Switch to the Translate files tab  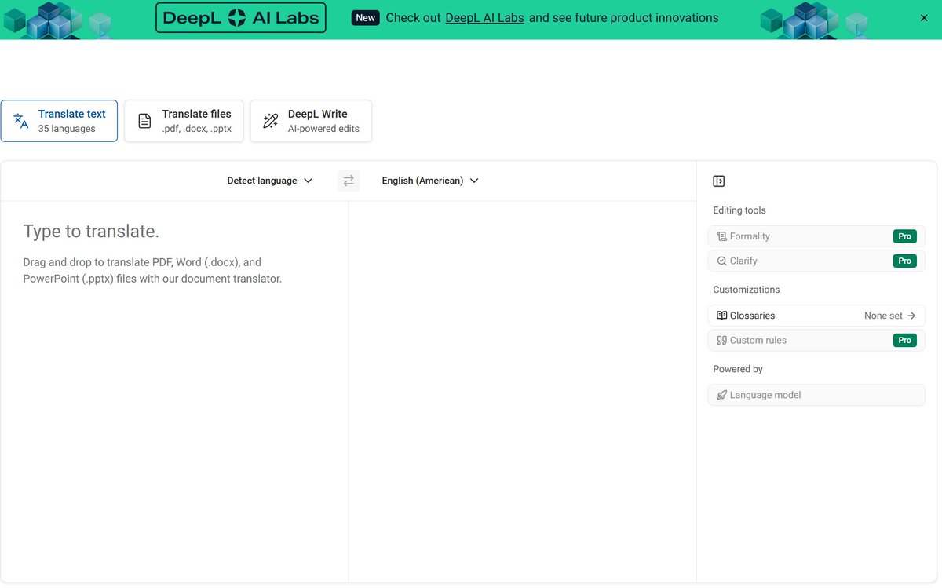184,121
